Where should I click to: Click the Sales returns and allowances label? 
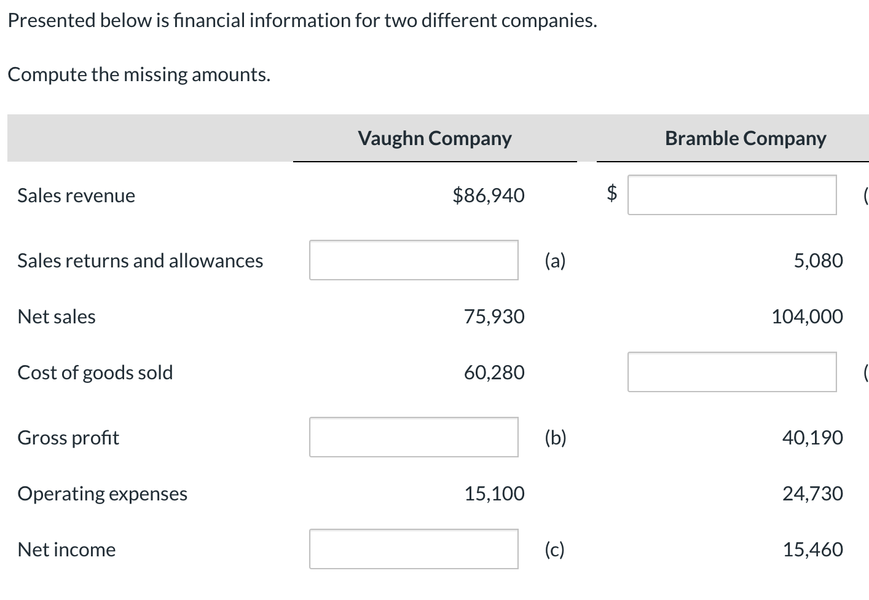(140, 260)
